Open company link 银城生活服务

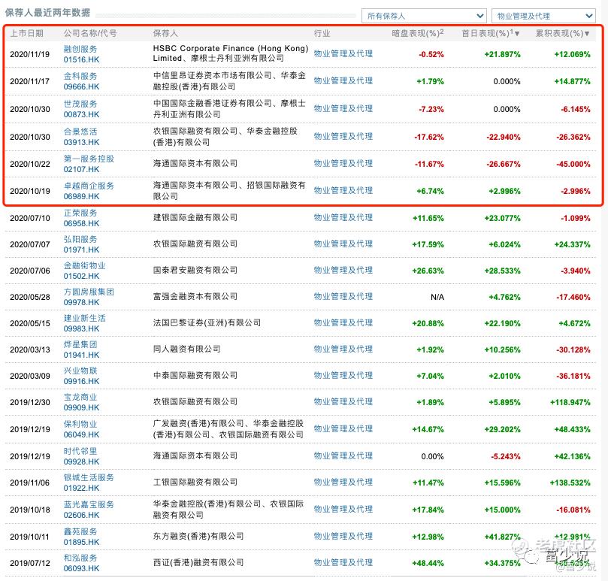click(x=89, y=478)
